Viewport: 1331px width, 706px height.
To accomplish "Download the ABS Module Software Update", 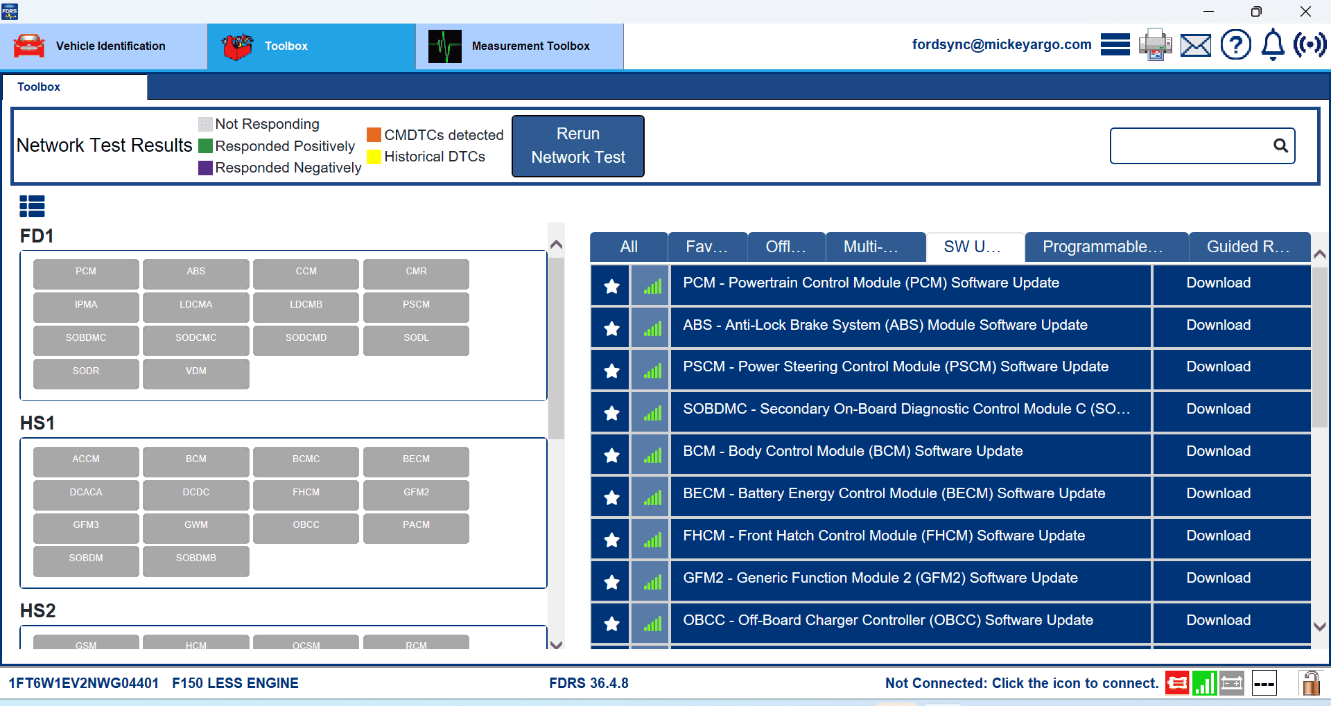I will [x=1218, y=325].
